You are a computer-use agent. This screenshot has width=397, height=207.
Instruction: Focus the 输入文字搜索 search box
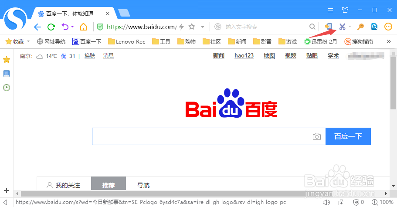click(x=265, y=27)
